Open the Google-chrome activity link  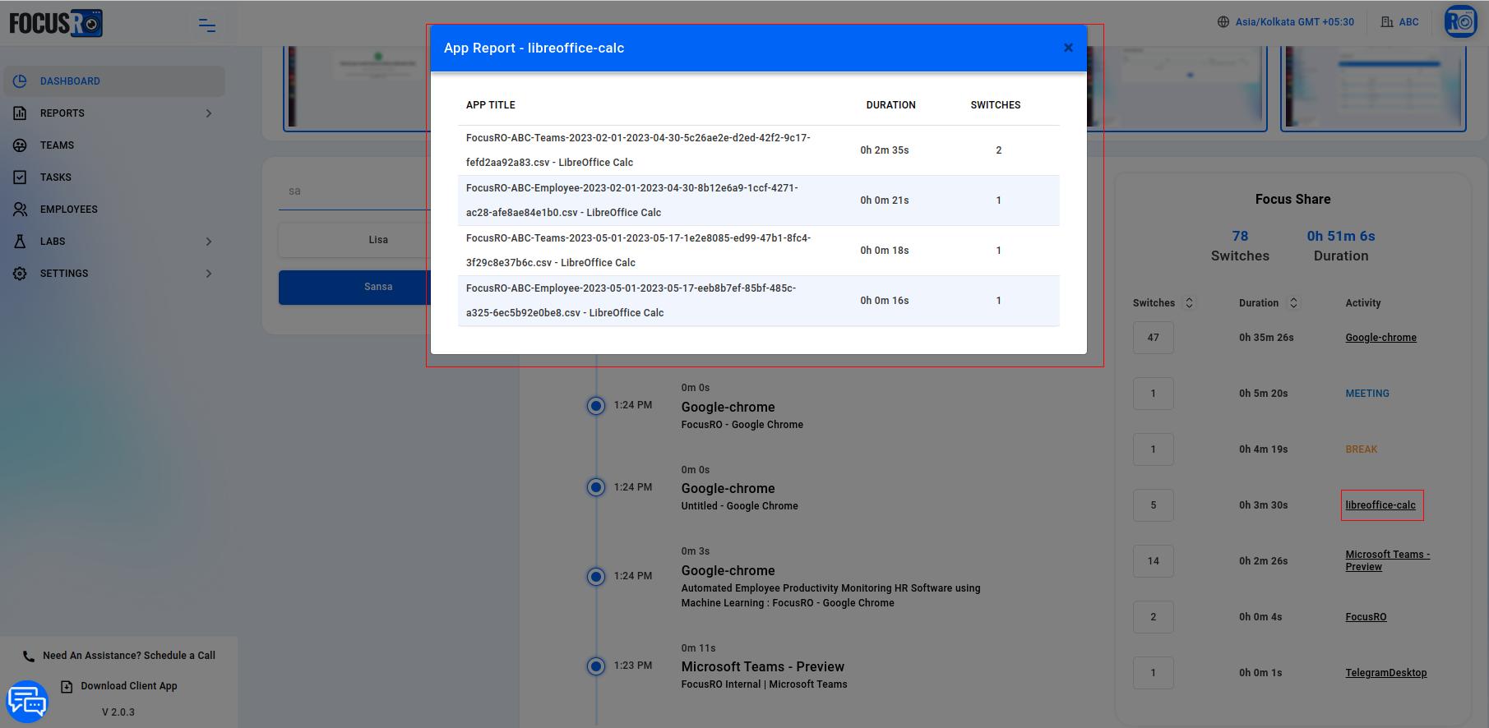(1380, 338)
